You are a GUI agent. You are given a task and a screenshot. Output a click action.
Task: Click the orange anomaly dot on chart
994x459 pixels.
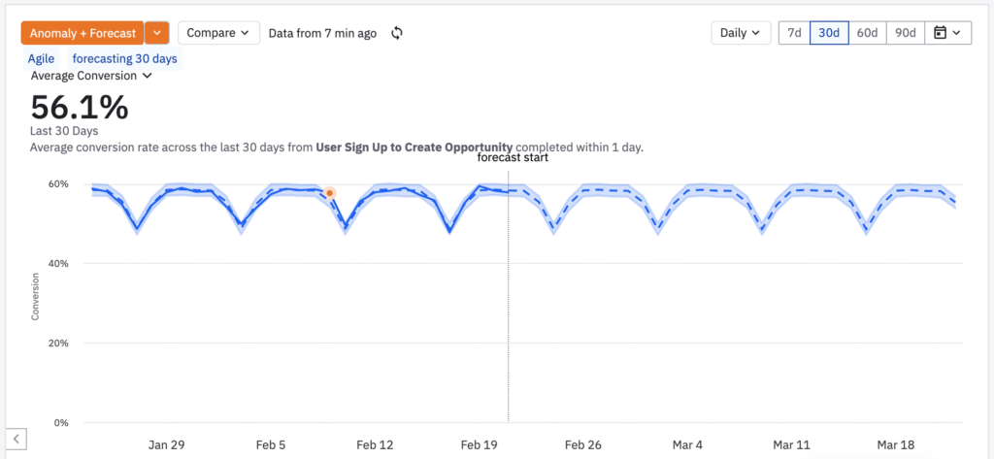coord(330,193)
